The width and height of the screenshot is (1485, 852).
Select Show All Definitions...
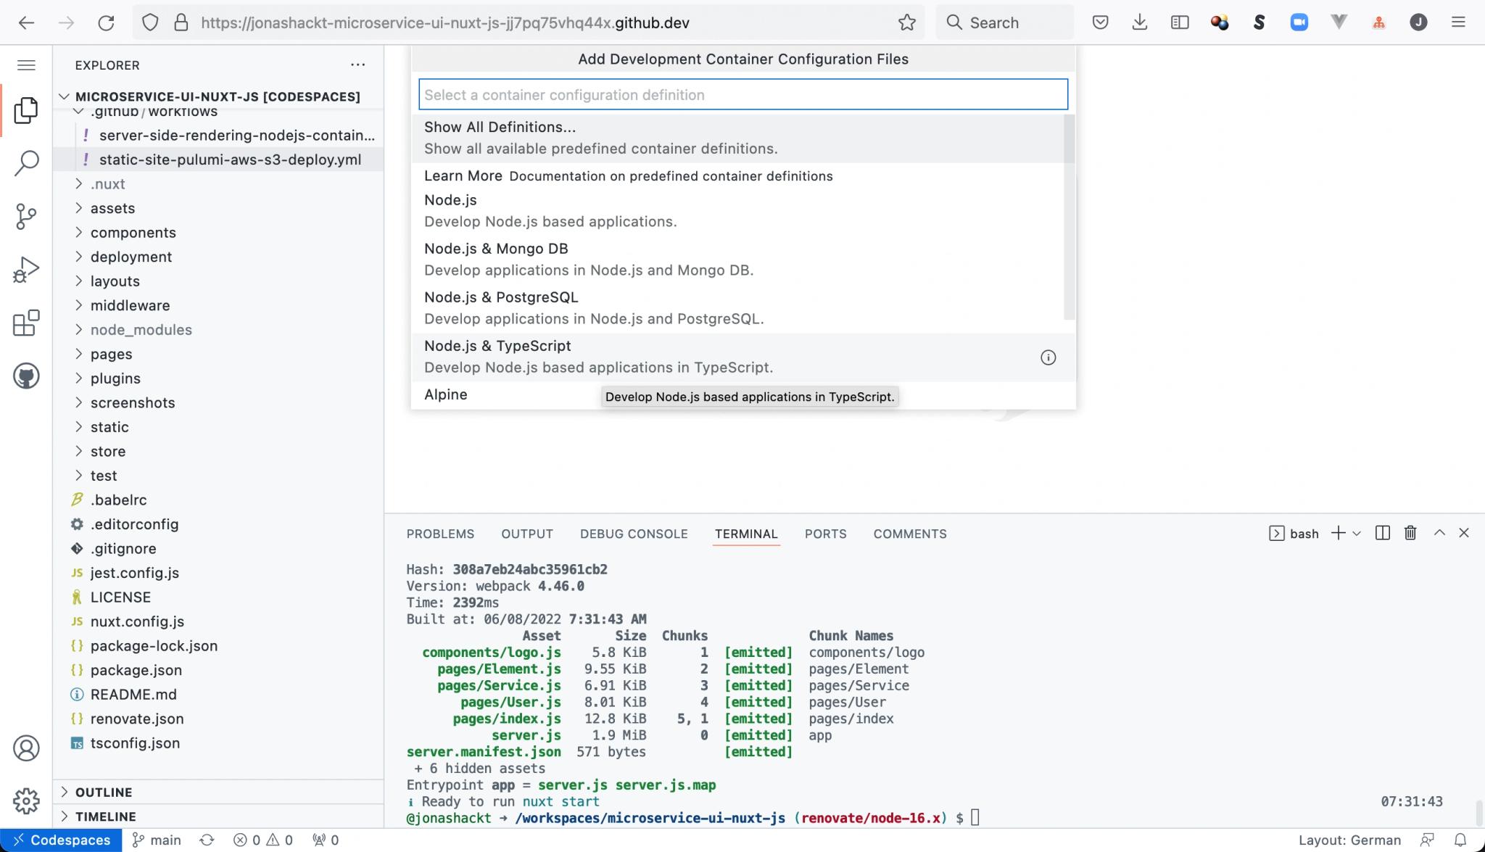tap(500, 127)
